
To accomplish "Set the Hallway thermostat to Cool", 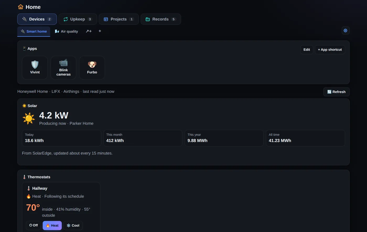I will coord(73,225).
